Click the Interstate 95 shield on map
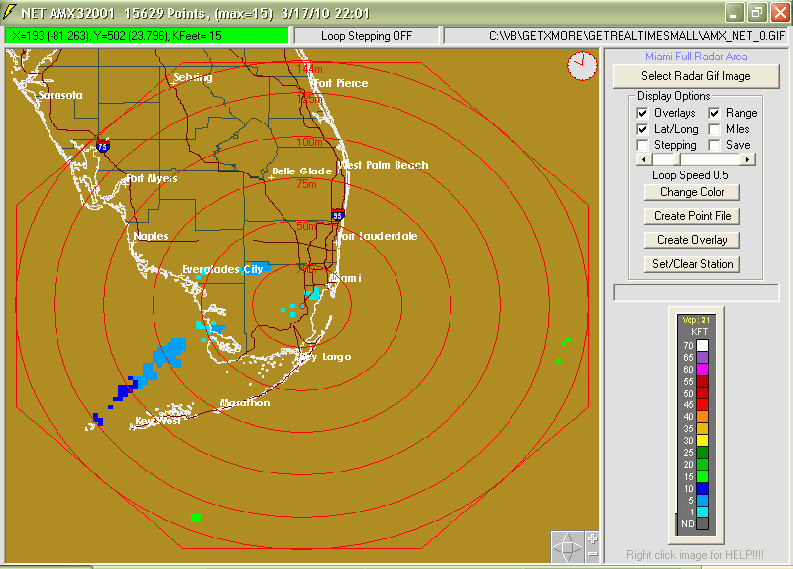This screenshot has height=569, width=793. (338, 214)
